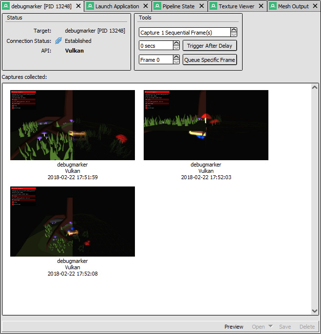Select the capture thumbnail from 17:52:03

coord(206,125)
